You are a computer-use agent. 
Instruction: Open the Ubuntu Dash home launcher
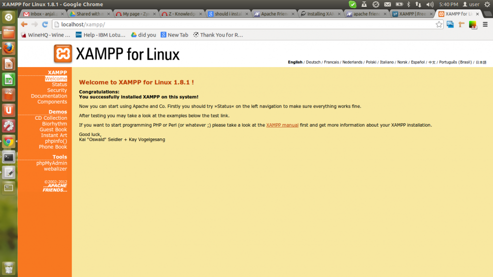tap(8, 17)
